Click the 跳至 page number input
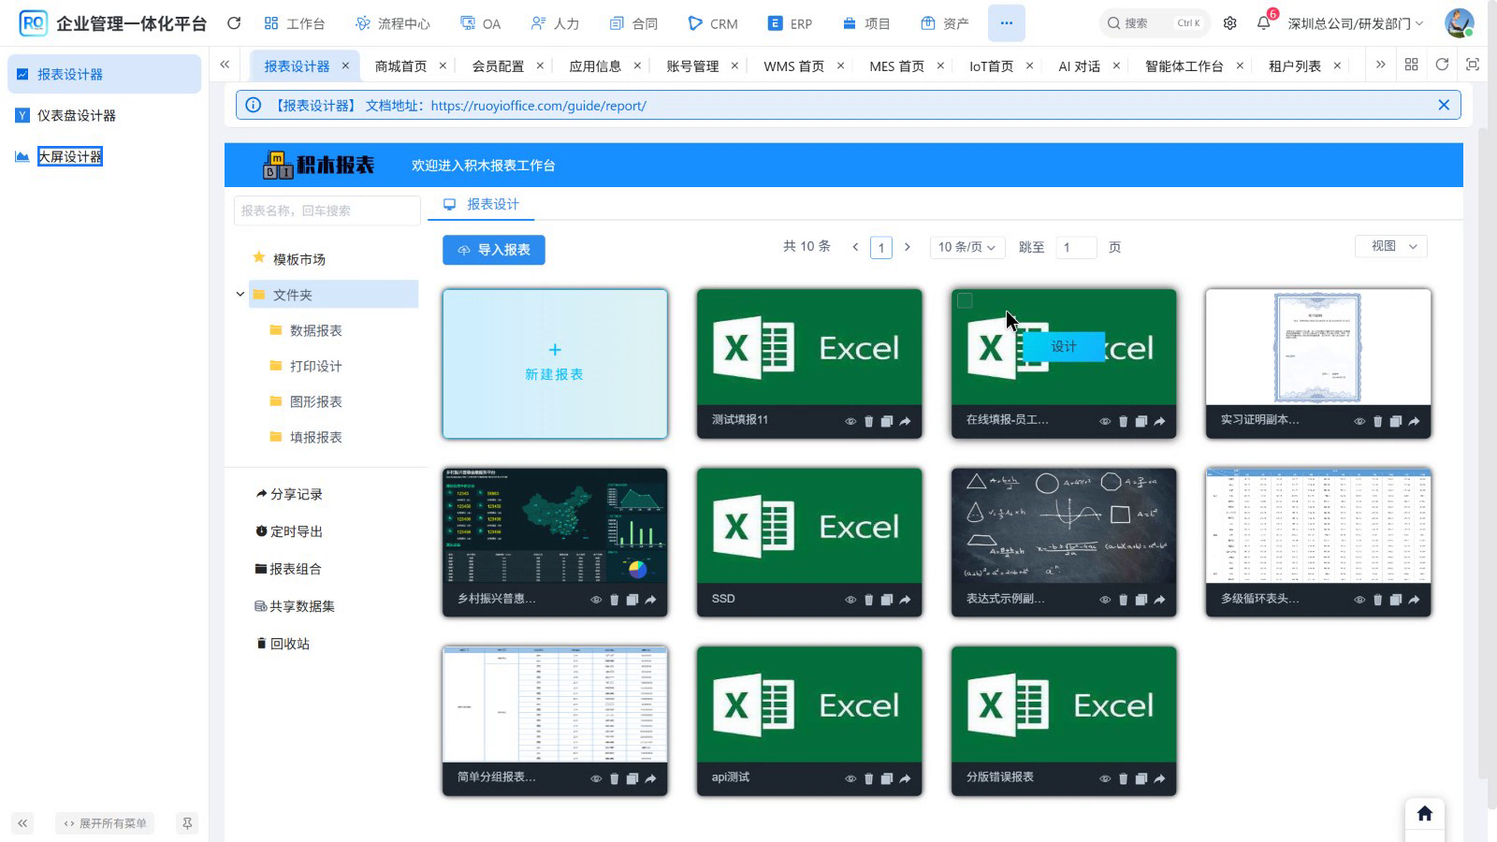 [1076, 247]
